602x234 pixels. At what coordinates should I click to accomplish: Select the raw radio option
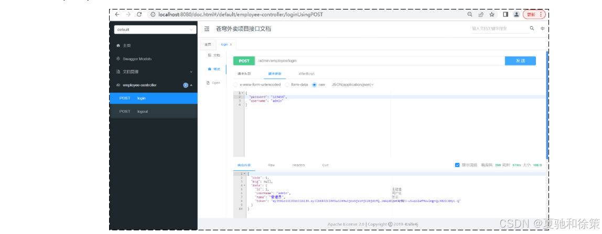[315, 84]
